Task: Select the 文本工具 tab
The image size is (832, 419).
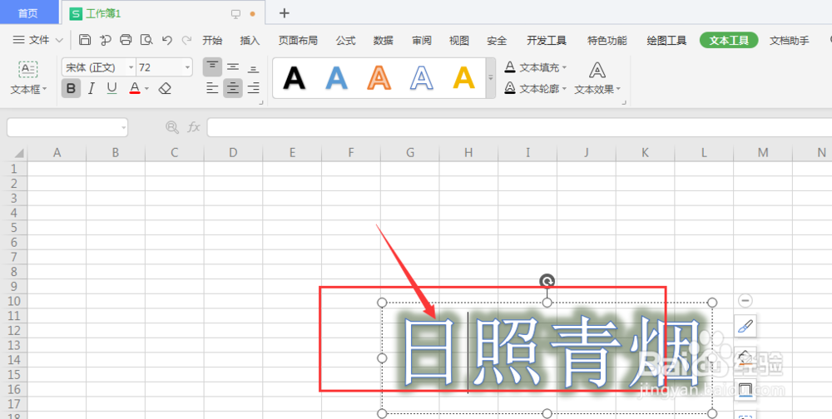Action: pos(729,40)
